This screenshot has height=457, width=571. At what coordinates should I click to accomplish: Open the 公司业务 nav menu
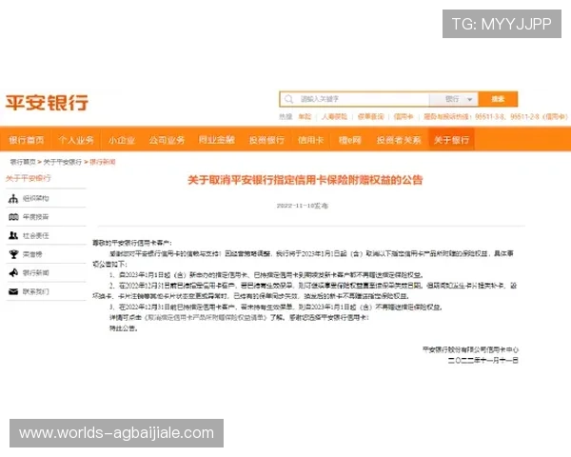(x=167, y=140)
